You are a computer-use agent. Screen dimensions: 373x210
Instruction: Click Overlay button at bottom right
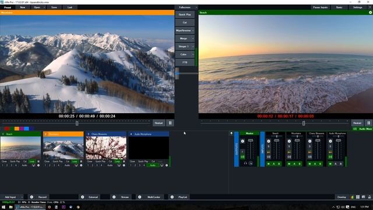pyautogui.click(x=342, y=197)
